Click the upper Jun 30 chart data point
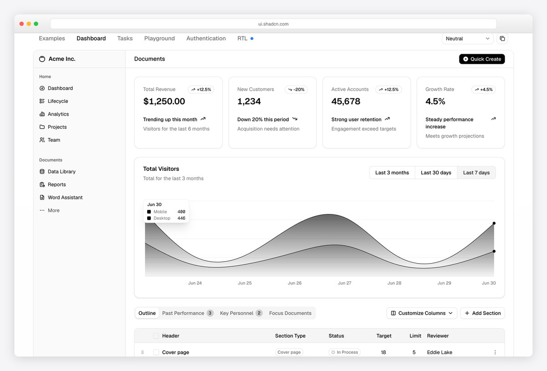Image resolution: width=547 pixels, height=371 pixels. [494, 223]
